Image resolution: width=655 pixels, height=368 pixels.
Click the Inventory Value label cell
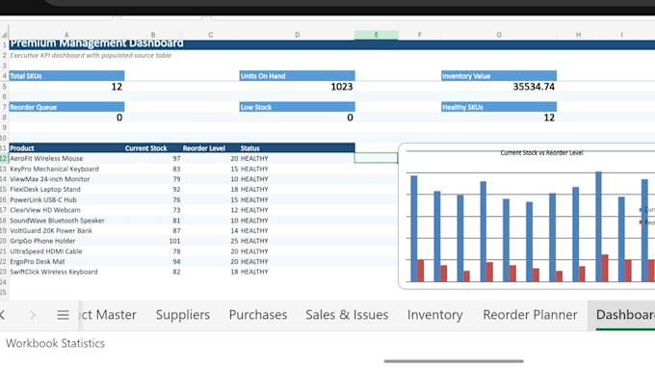click(499, 76)
